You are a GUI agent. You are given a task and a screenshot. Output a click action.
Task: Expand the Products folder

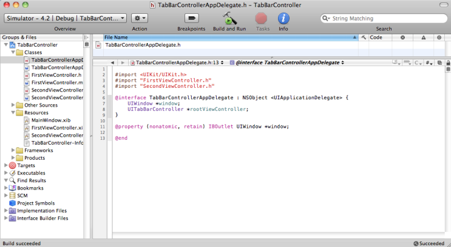(13, 157)
